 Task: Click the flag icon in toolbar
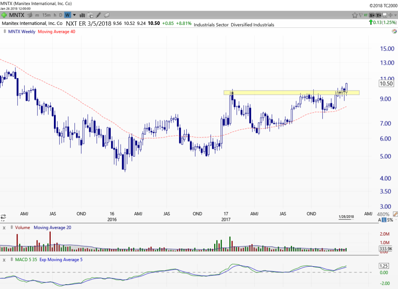[x=361, y=15]
